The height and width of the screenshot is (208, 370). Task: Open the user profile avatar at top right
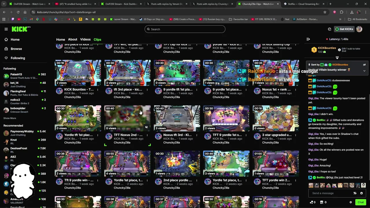tap(359, 29)
